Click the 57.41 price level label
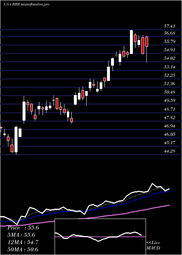Screen dimensions: 182x255 pos(169,26)
